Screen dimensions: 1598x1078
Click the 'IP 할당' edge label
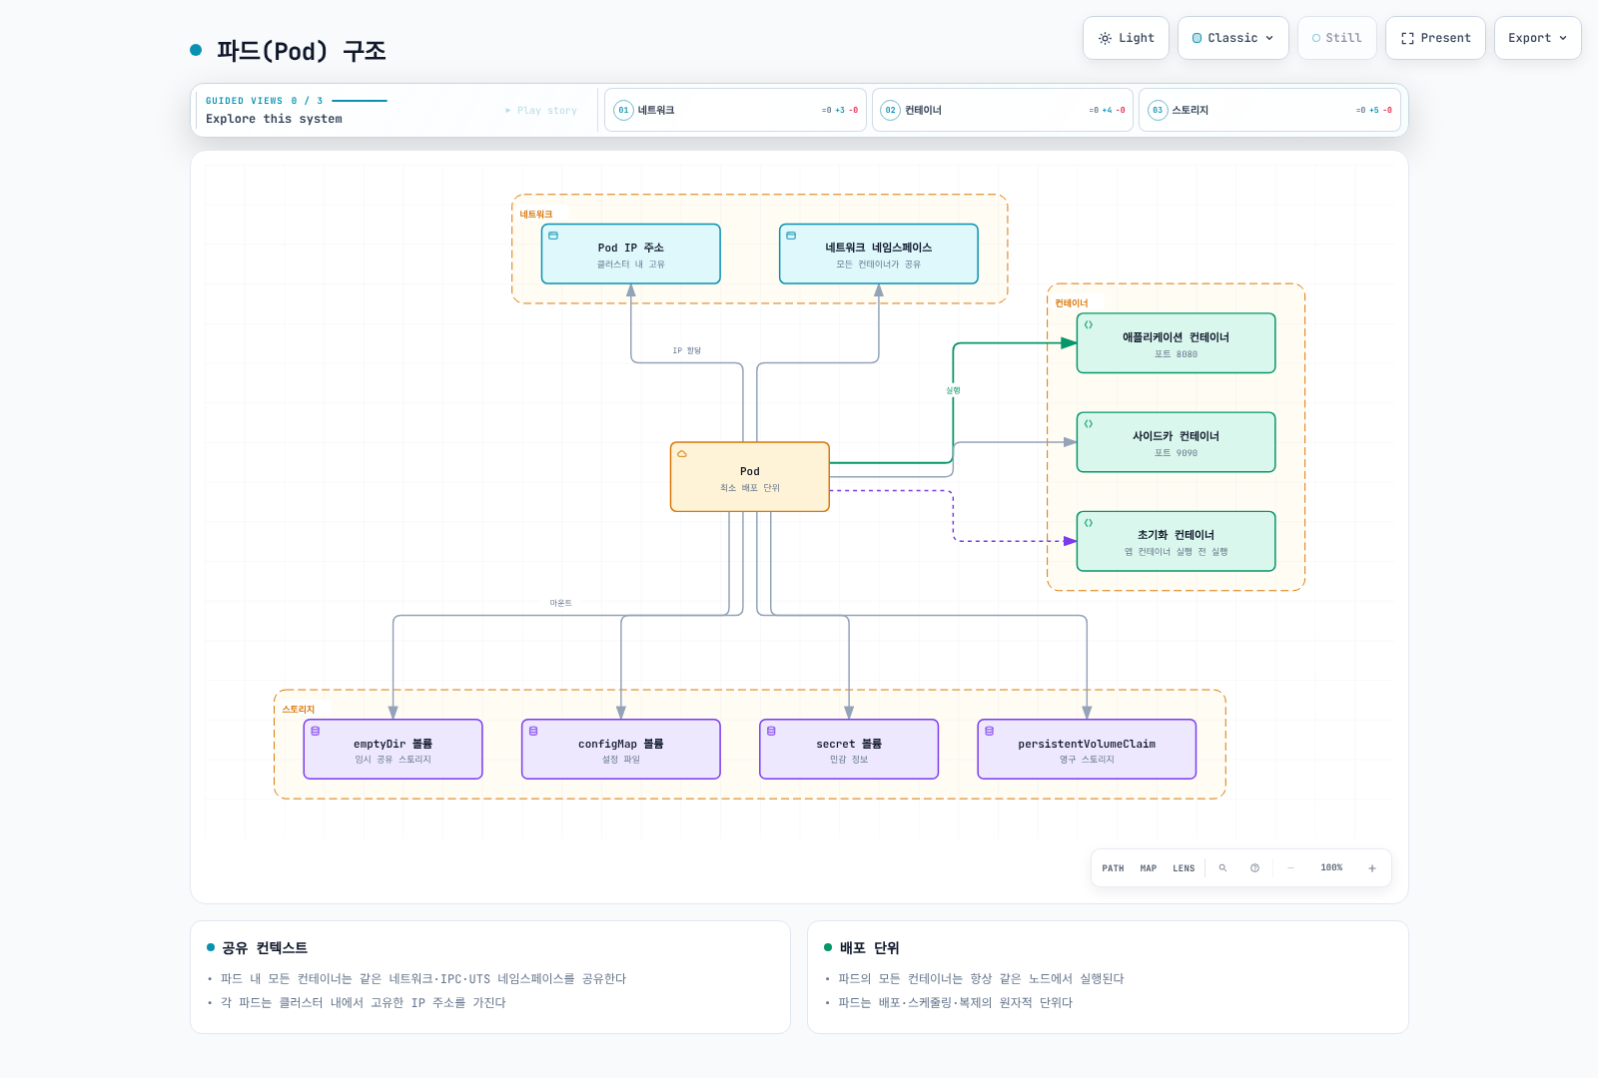tap(687, 350)
